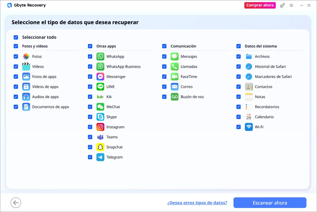Click the Kik logo icon
Viewport: 317px width, 212px height.
(100, 97)
